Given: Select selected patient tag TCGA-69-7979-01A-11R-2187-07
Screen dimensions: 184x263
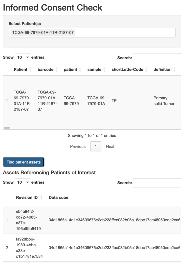Looking at the screenshot, I should [43, 33].
